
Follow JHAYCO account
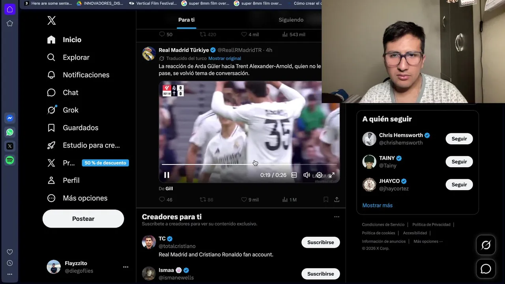click(459, 185)
